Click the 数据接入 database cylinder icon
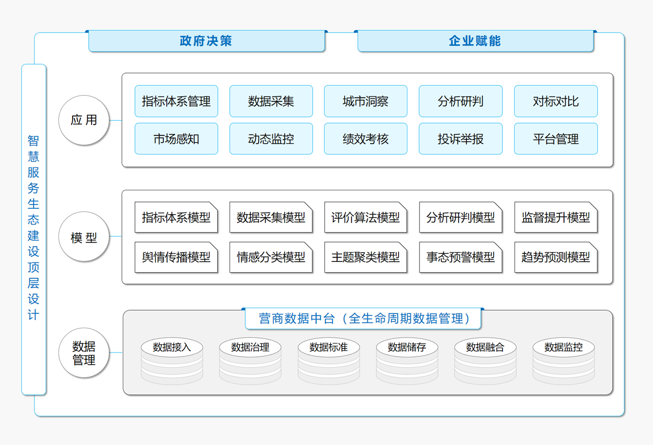This screenshot has width=653, height=445. pos(172,361)
